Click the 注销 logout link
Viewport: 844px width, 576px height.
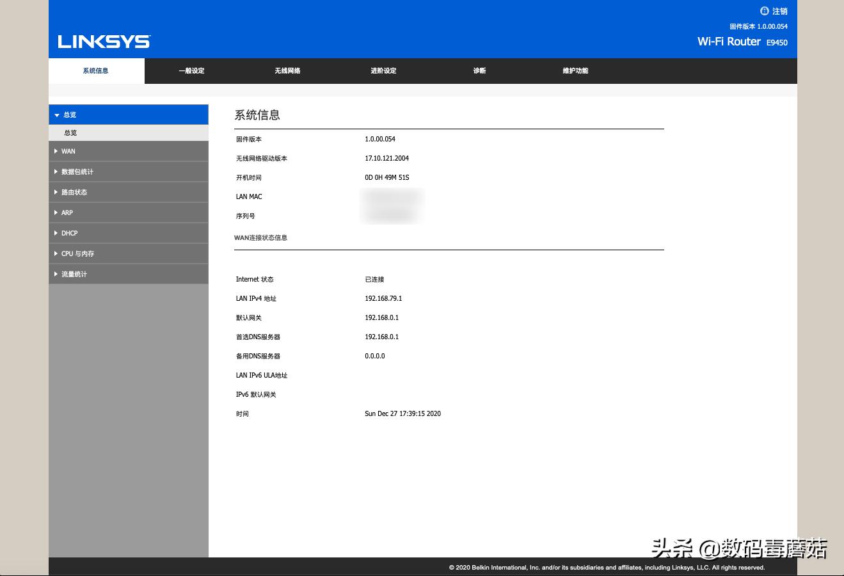[x=779, y=11]
